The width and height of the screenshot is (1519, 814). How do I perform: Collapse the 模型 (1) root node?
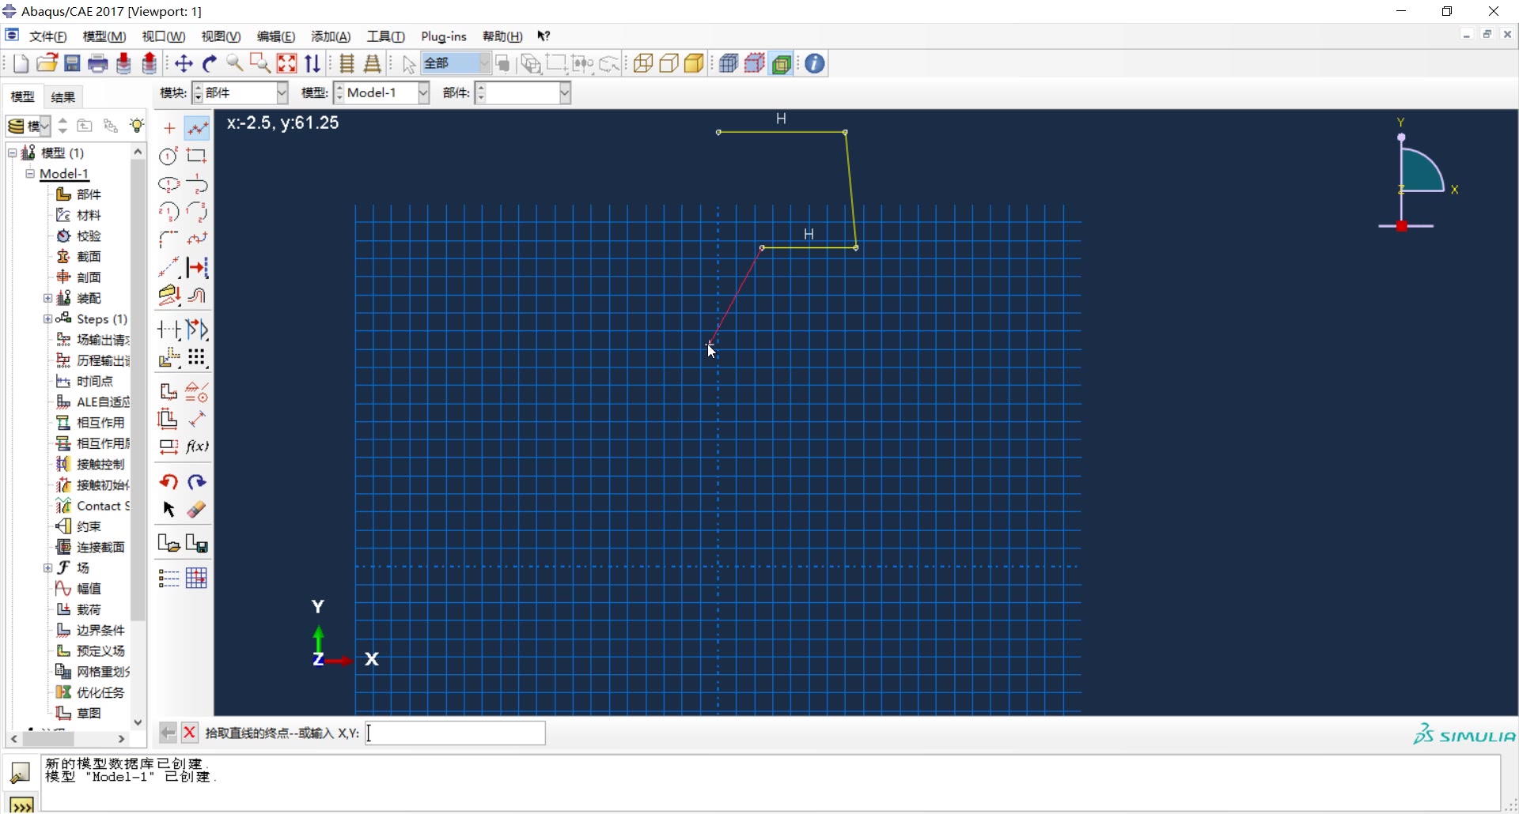(x=13, y=153)
